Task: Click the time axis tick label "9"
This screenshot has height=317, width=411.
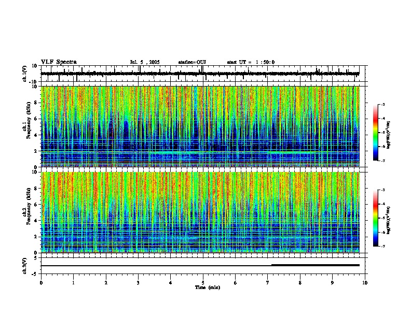Action: 332,283
